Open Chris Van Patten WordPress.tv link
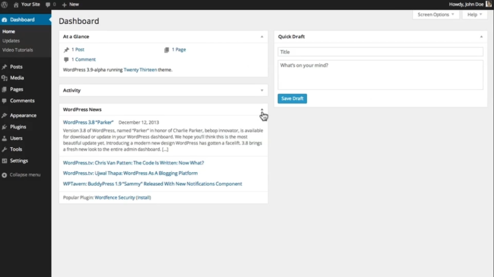 coord(133,163)
